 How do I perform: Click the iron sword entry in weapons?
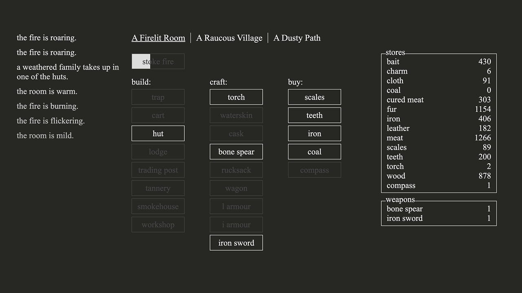coord(438,219)
